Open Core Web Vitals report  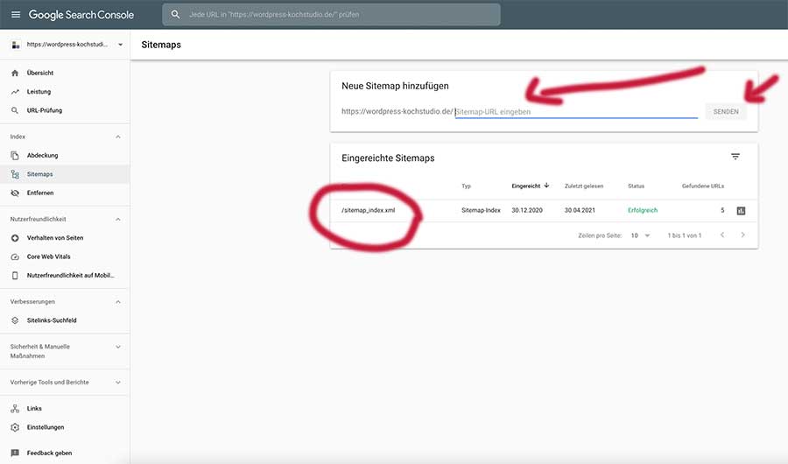(x=48, y=257)
